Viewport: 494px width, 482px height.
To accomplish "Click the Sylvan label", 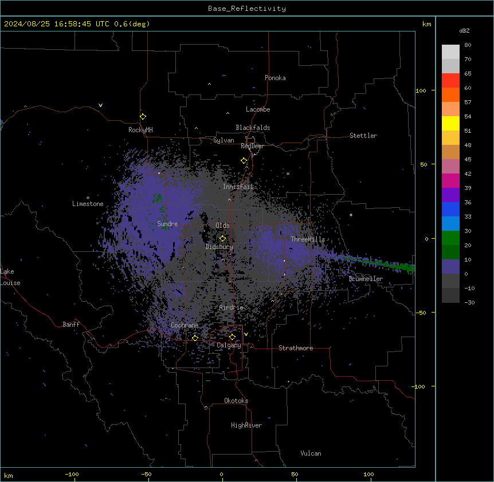I will click(x=224, y=140).
